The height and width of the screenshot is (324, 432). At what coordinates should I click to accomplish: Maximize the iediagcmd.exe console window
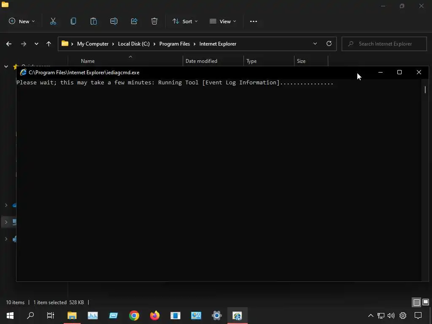[x=400, y=72]
